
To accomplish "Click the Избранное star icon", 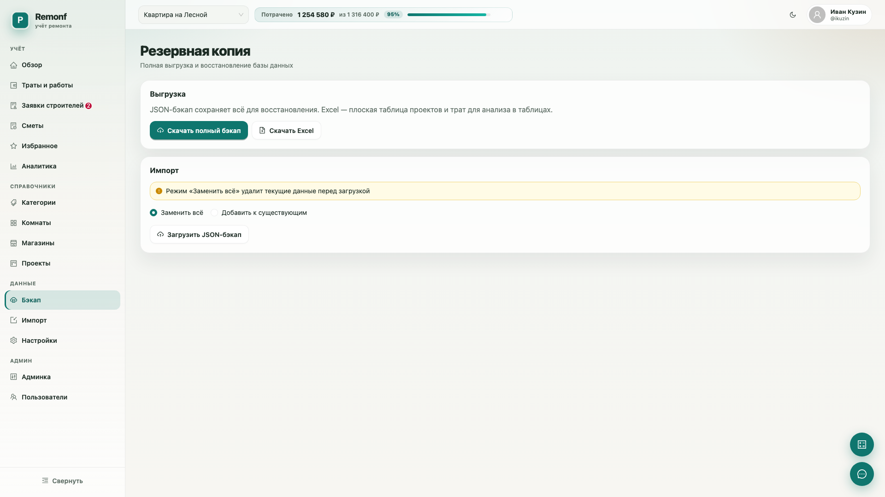I will coord(14,146).
